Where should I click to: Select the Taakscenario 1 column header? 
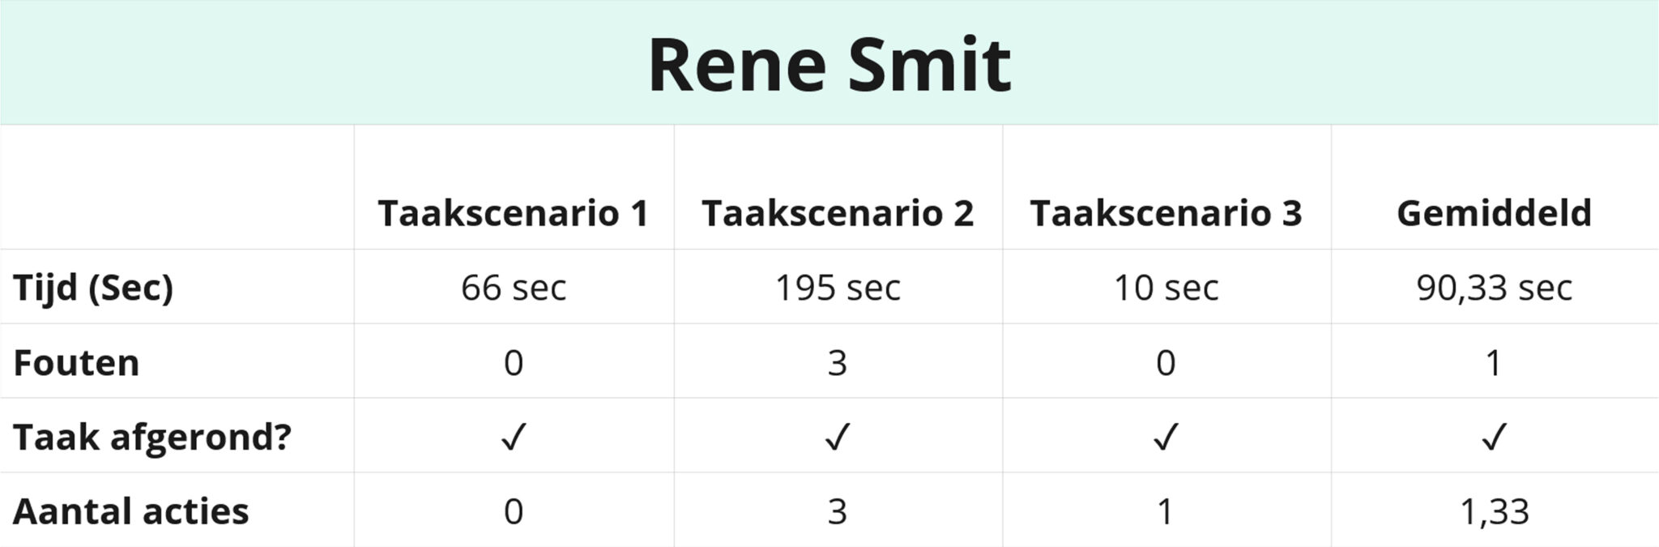tap(514, 213)
